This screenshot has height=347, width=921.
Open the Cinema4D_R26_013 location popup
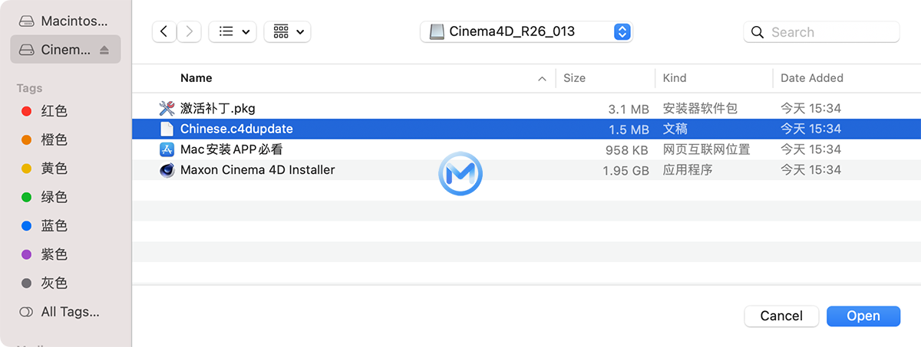click(526, 31)
